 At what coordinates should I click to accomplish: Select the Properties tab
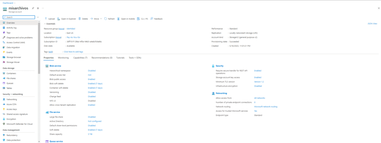[x=49, y=58]
